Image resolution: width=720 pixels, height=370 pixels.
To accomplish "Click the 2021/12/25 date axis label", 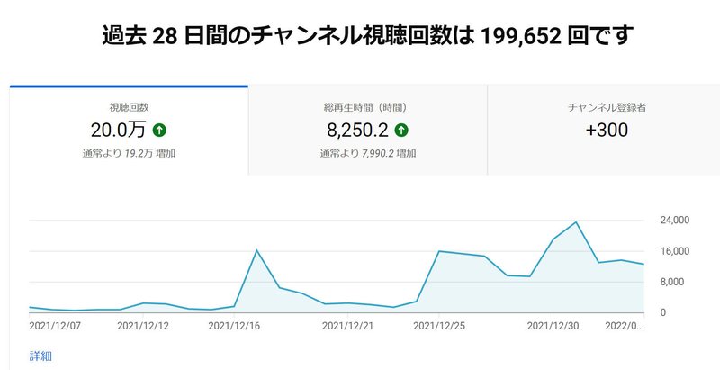I will [439, 327].
